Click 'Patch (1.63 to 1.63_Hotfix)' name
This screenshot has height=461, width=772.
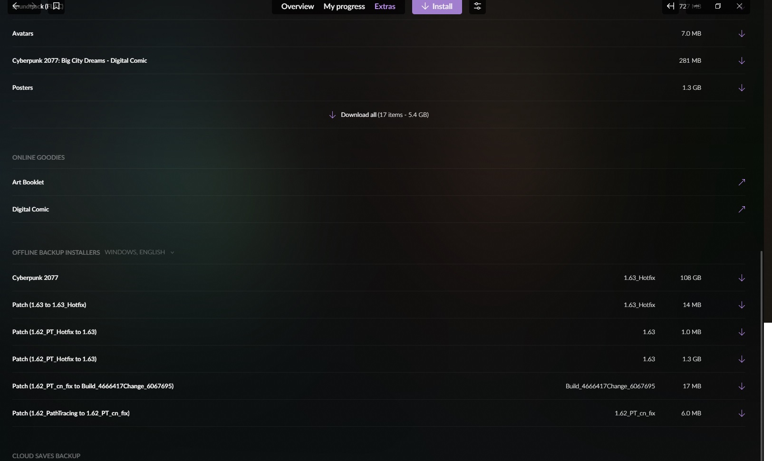point(49,305)
